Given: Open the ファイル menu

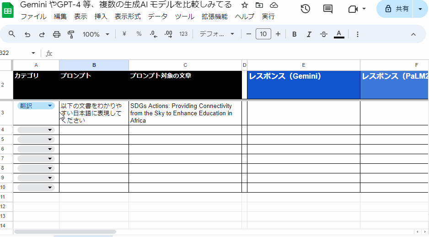Looking at the screenshot, I should point(34,16).
